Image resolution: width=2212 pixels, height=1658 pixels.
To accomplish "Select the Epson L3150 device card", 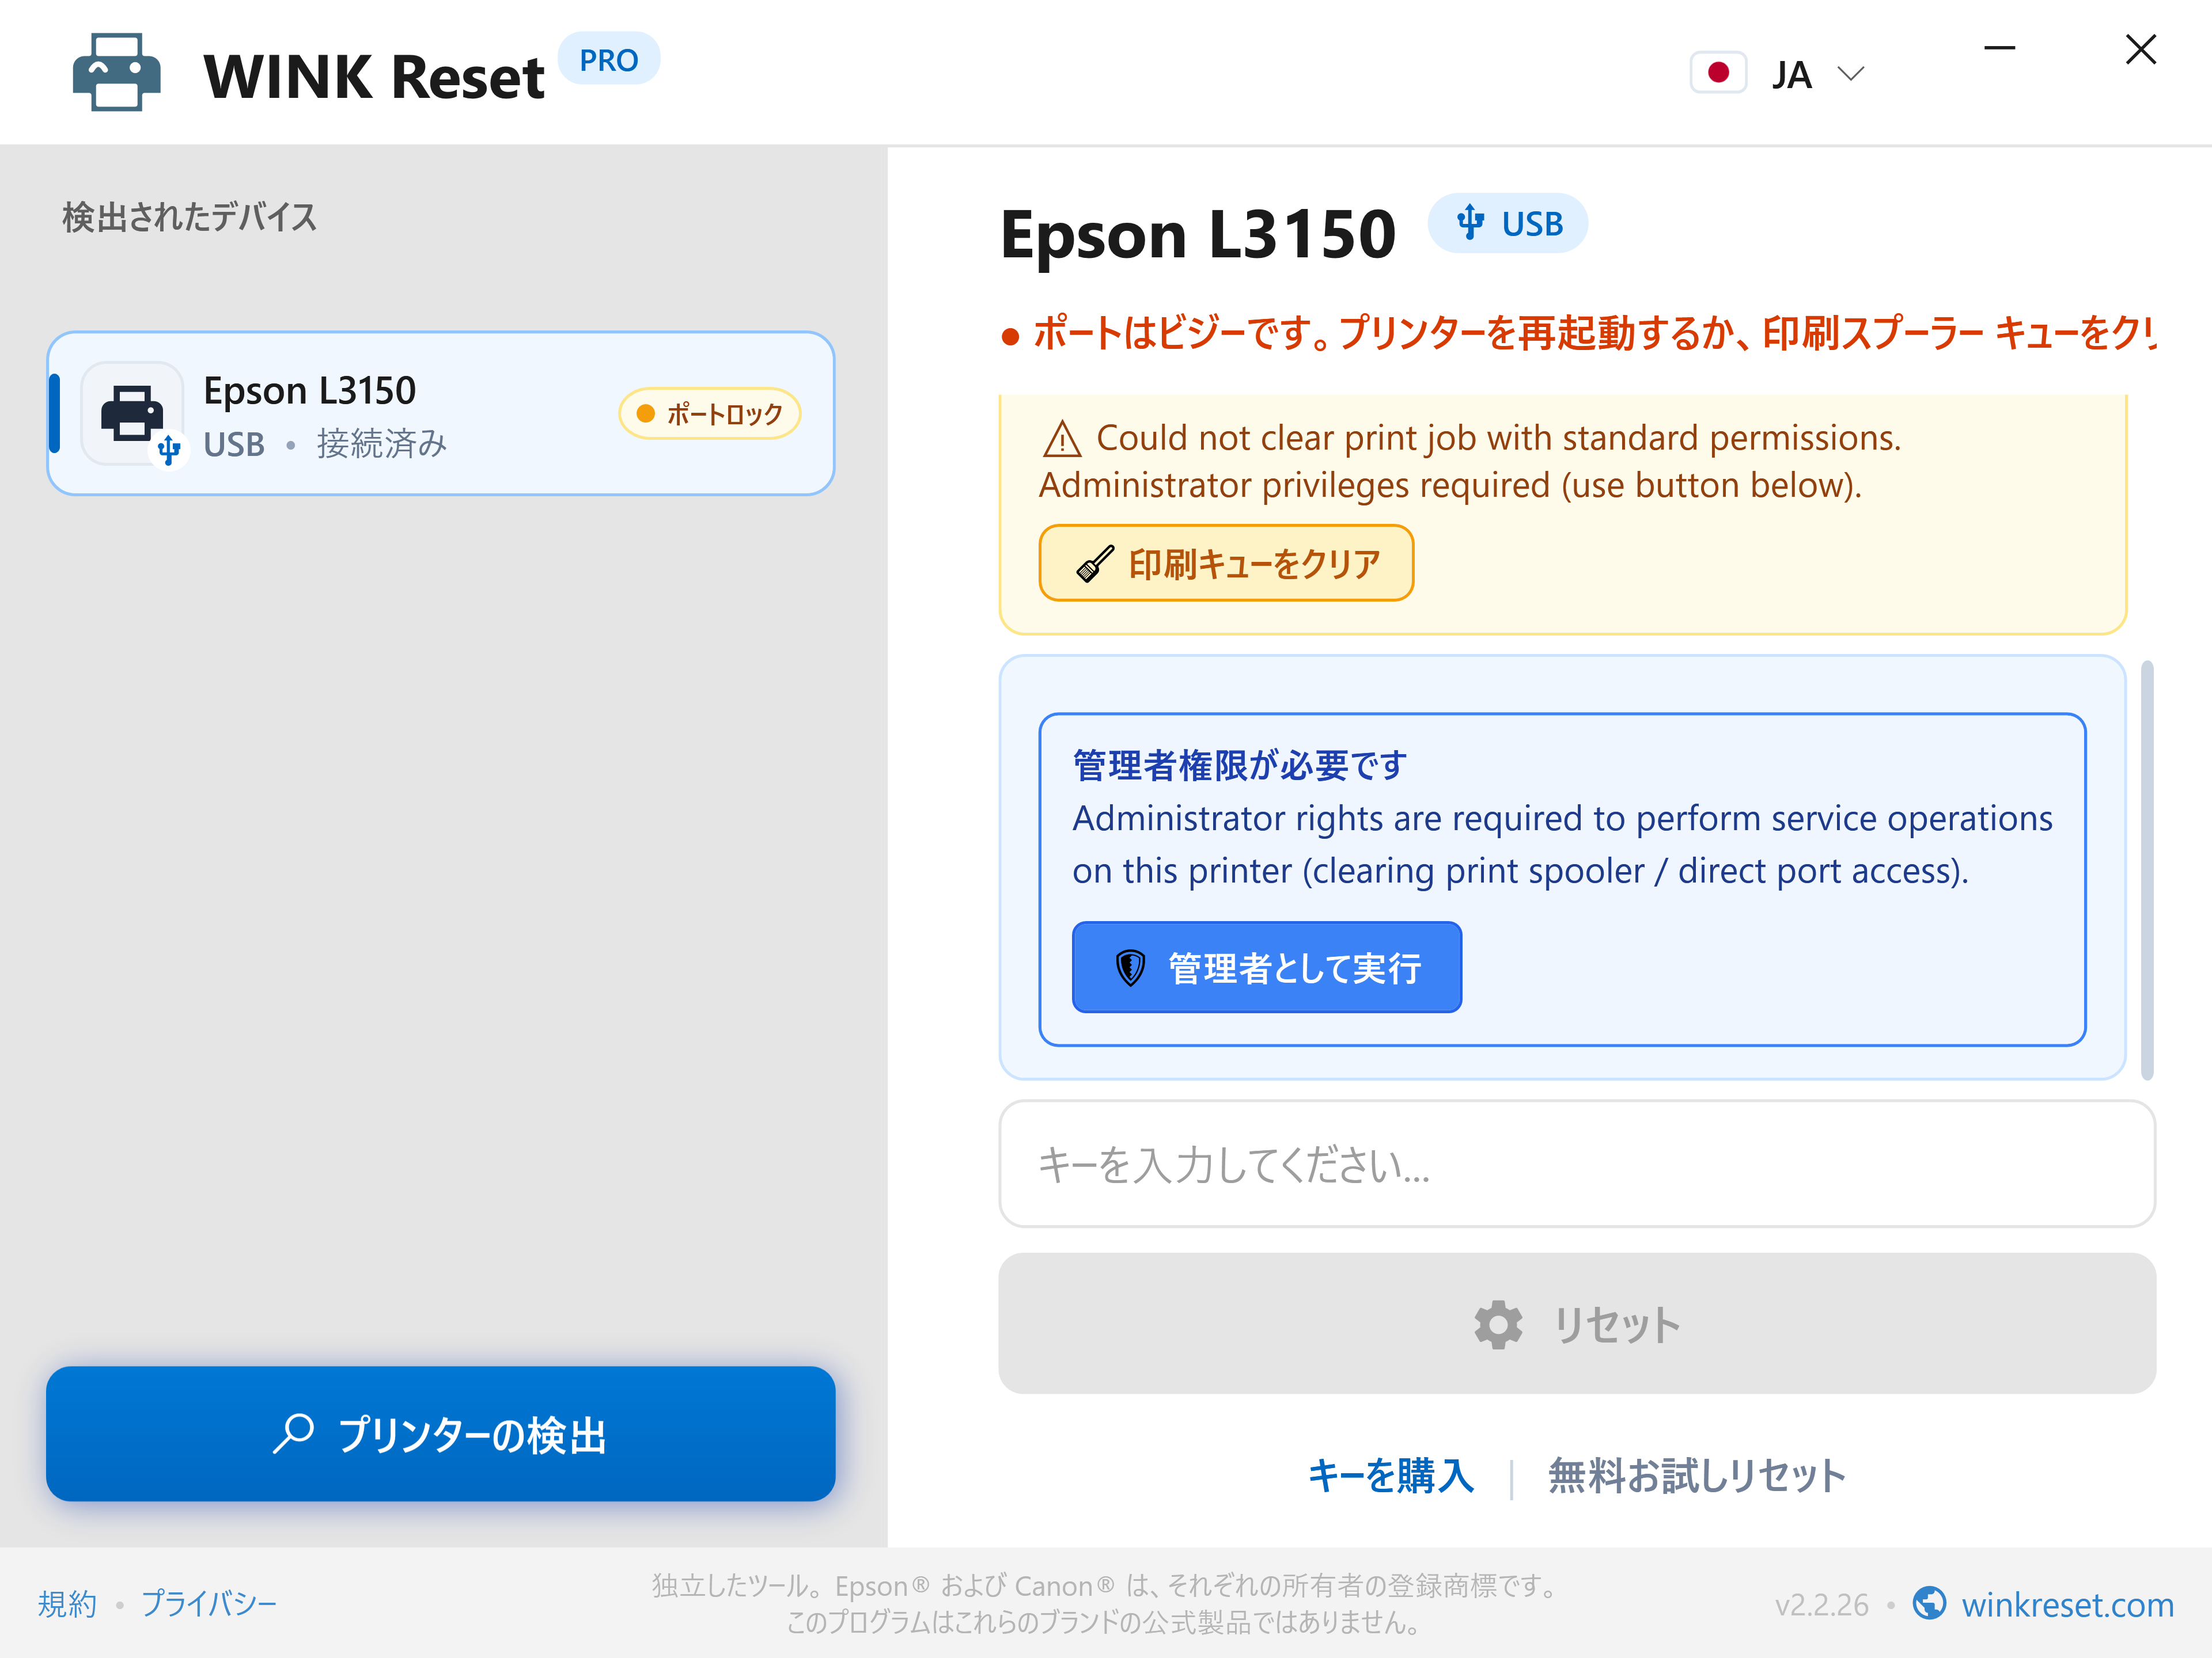I will coord(440,414).
